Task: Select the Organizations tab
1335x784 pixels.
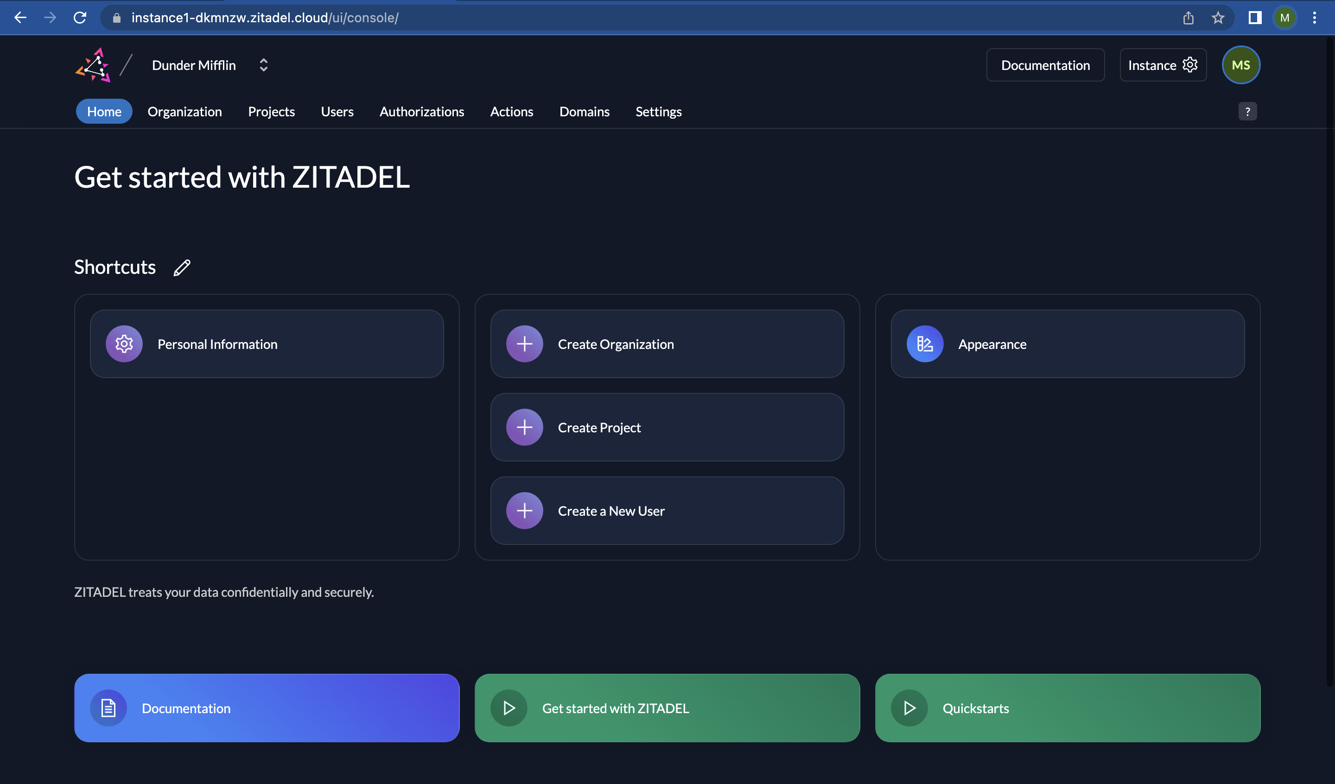Action: click(184, 111)
